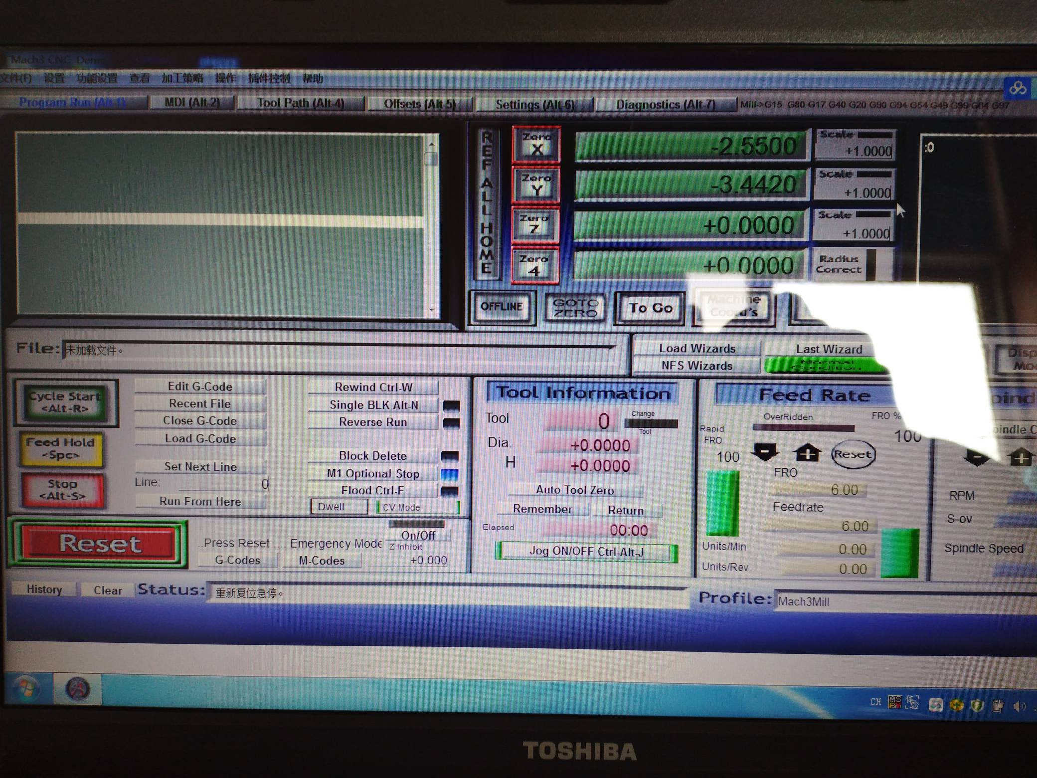The width and height of the screenshot is (1037, 778).
Task: Open Load Wizards
Action: coord(697,348)
